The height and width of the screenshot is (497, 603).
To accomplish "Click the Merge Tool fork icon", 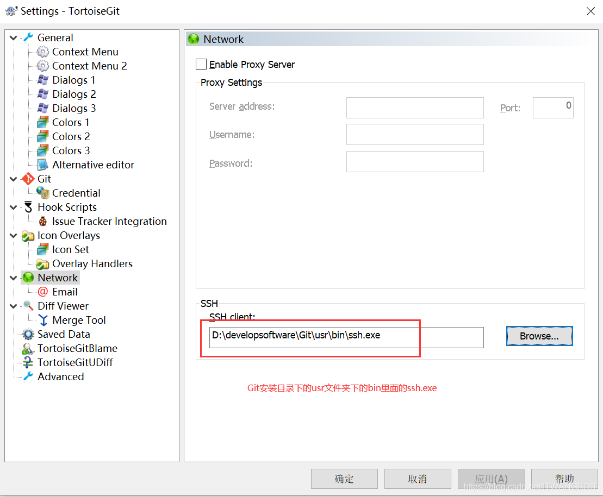I will point(43,320).
